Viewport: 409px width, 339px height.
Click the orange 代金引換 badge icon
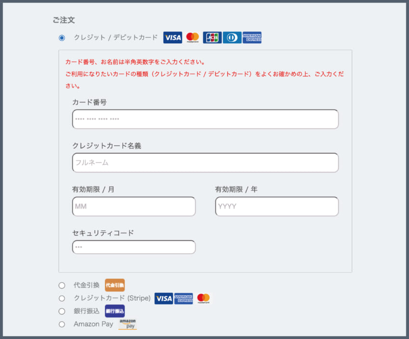(115, 285)
